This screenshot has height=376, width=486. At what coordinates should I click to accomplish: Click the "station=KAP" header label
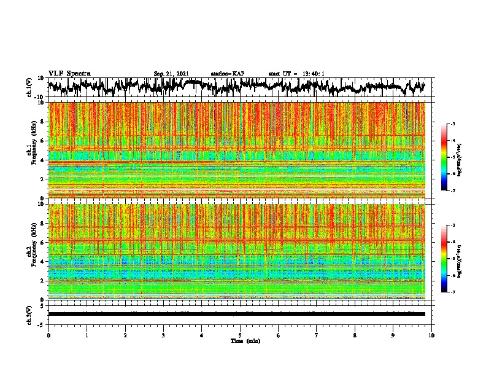[x=228, y=74]
